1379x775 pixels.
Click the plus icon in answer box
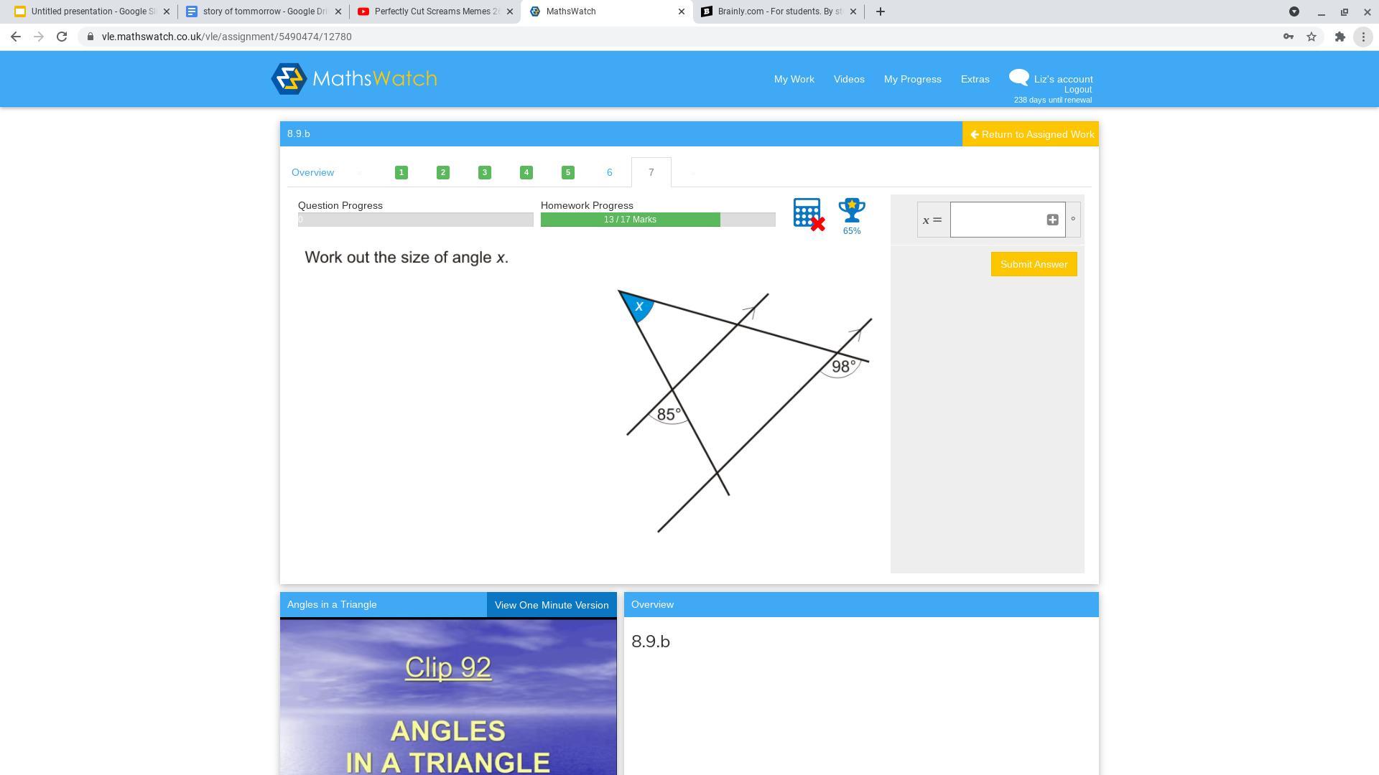(x=1052, y=220)
